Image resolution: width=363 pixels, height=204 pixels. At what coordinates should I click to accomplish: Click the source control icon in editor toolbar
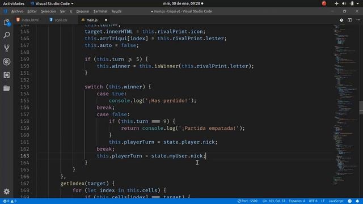coord(341,20)
